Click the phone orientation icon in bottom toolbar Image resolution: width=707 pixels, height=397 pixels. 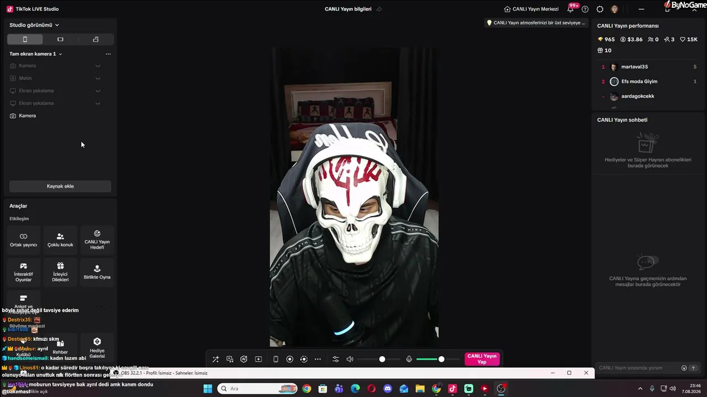click(276, 360)
